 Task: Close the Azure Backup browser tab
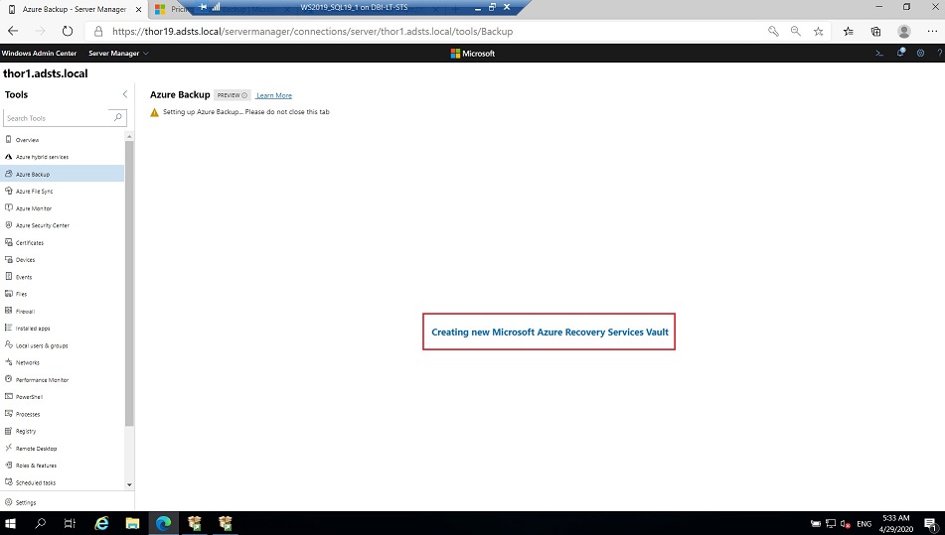138,9
